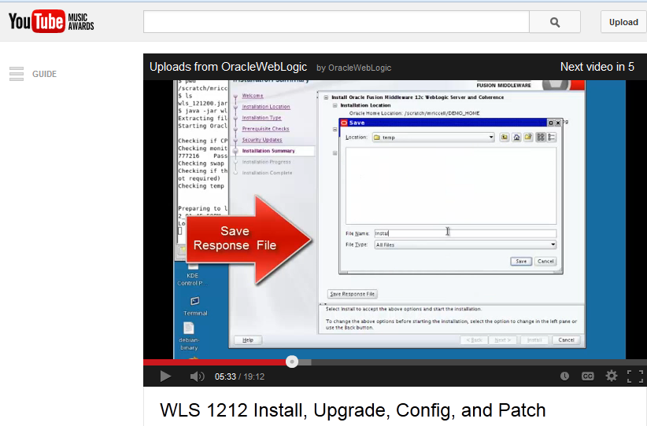The image size is (647, 426).
Task: Click the Next video in 5 countdown
Action: (597, 67)
